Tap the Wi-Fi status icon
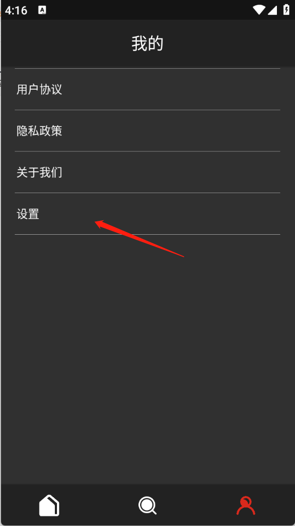 pos(259,10)
